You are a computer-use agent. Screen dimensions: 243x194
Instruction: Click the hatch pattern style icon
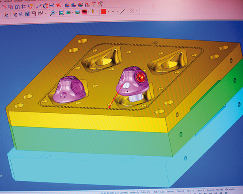(x=132, y=11)
